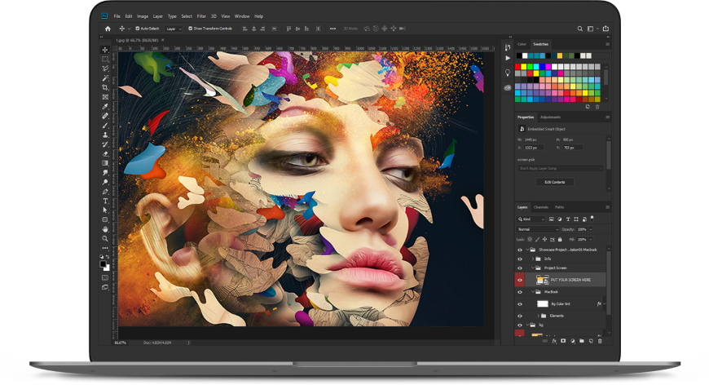Open the search icon in top right
The image size is (709, 385).
579,29
